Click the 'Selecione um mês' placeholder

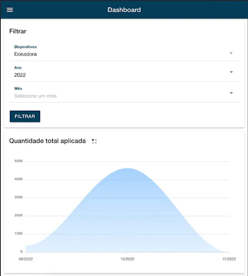pos(35,96)
